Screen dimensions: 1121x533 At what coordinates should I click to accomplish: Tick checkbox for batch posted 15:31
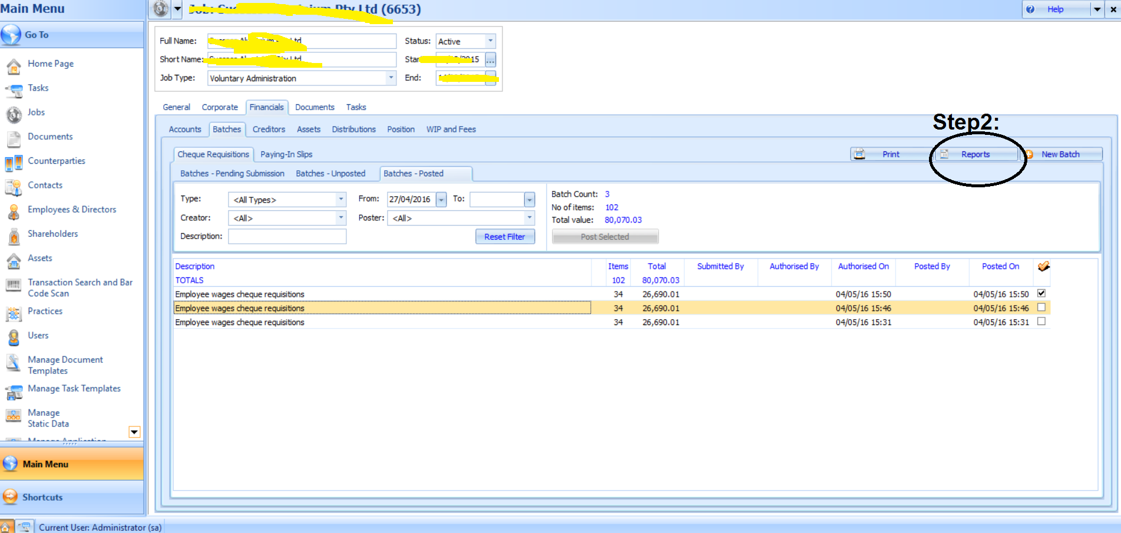[1041, 322]
